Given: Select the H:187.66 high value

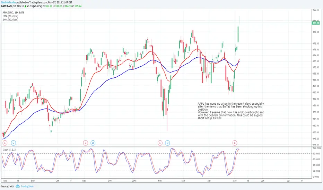Looking at the screenshot, I should click(x=58, y=6).
